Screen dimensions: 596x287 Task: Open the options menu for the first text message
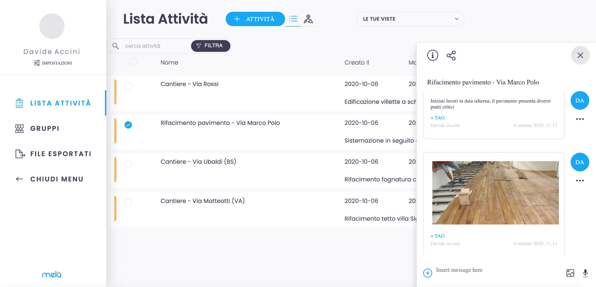(580, 119)
